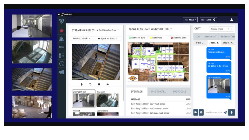This screenshot has width=249, height=140.
Task: Open the history clock icon in sidebar
Action: 61,64
